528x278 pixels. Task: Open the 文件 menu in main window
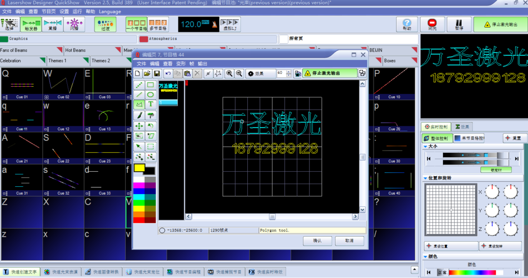tap(7, 12)
